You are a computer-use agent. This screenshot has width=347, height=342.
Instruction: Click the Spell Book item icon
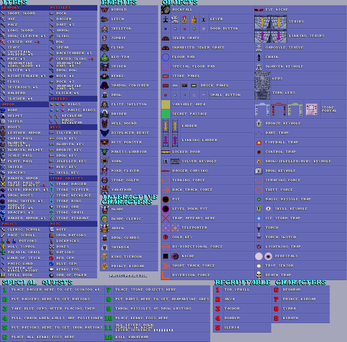(3, 275)
